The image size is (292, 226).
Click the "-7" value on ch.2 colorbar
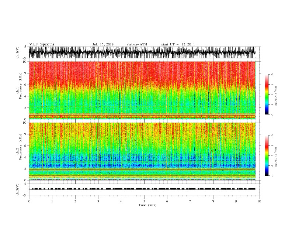272,175
